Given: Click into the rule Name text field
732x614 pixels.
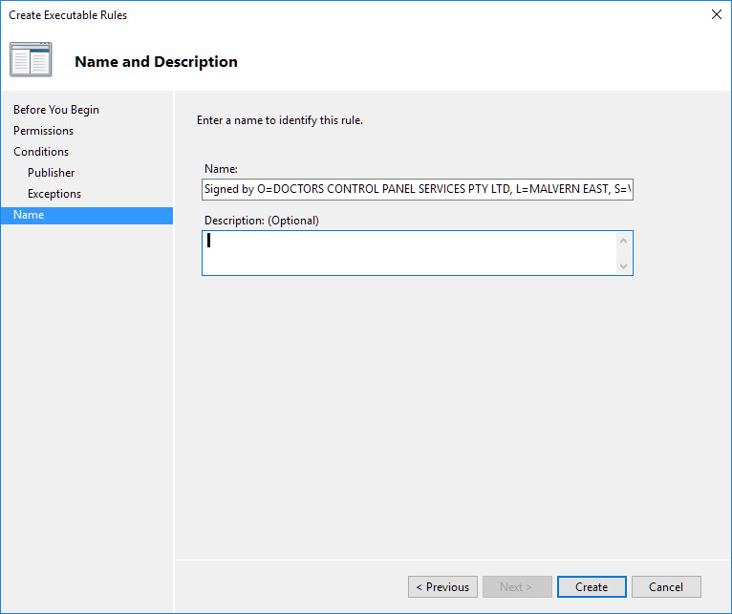Looking at the screenshot, I should tap(417, 189).
